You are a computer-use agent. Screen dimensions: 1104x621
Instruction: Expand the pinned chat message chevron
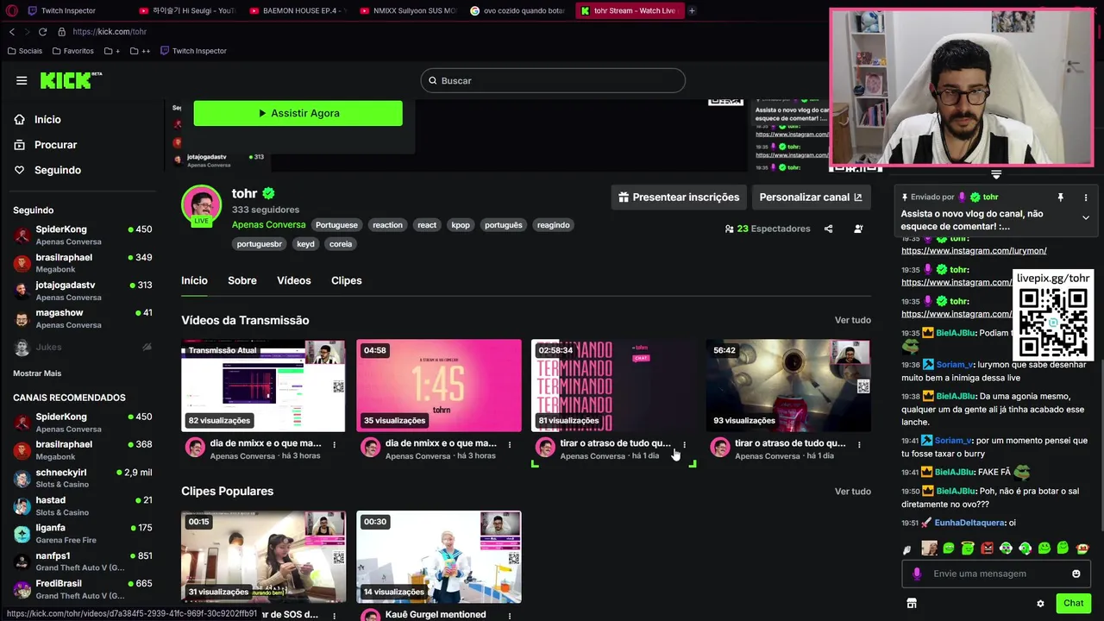[x=1086, y=218]
